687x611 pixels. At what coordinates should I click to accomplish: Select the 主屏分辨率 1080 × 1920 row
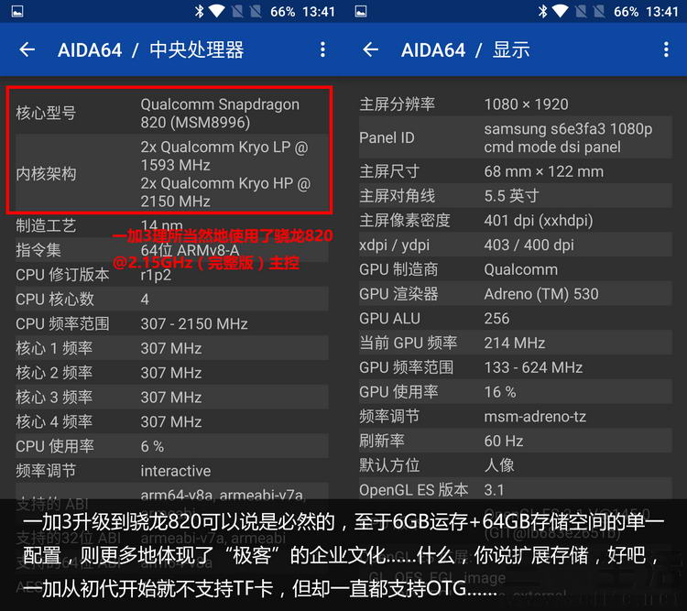point(515,104)
